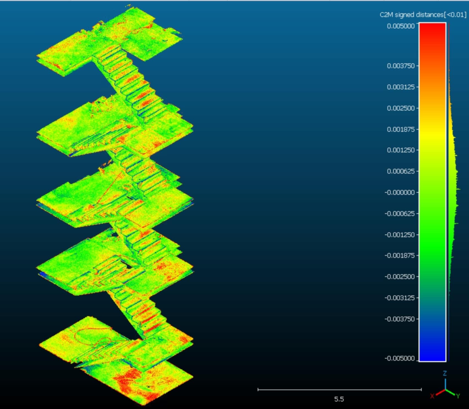Click the 0.000625 scale label

click(401, 171)
